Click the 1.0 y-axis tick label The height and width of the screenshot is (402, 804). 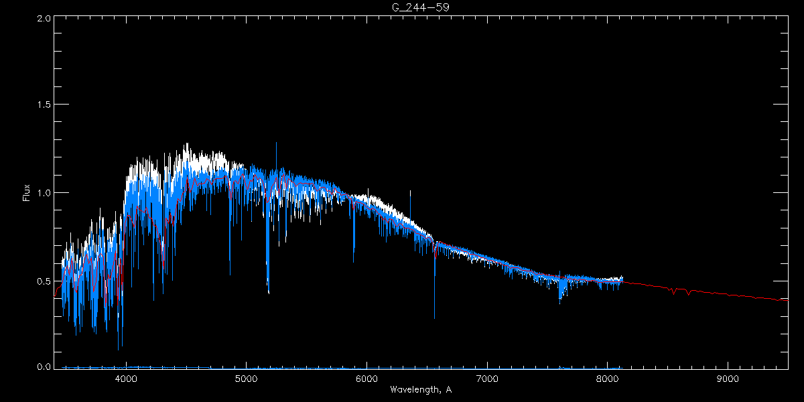(44, 192)
